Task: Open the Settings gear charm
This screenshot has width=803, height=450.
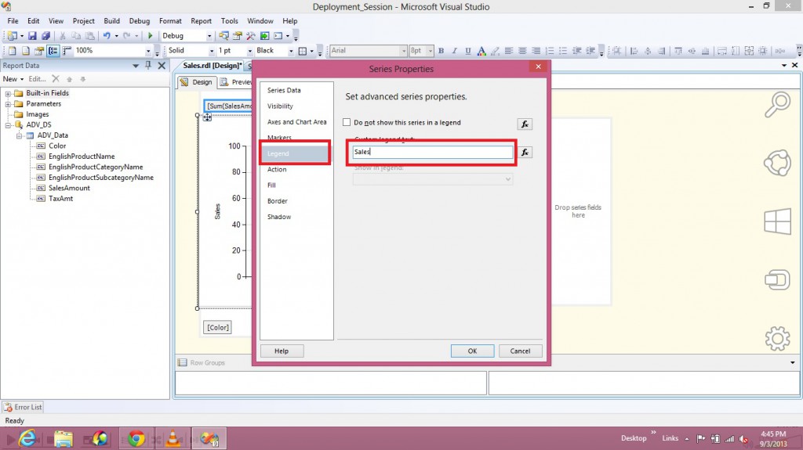Action: tap(777, 338)
